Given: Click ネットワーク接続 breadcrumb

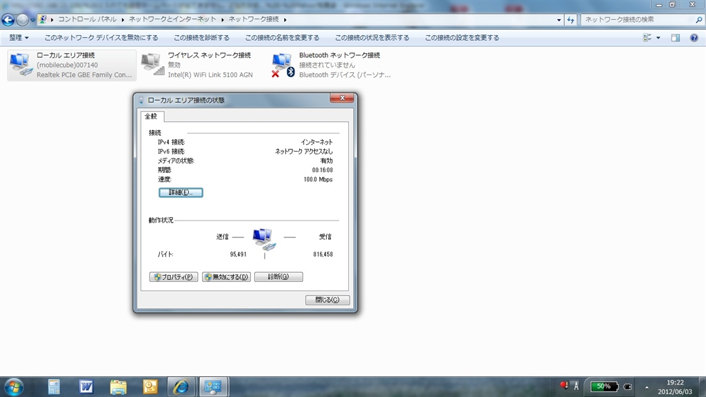Looking at the screenshot, I should point(254,19).
